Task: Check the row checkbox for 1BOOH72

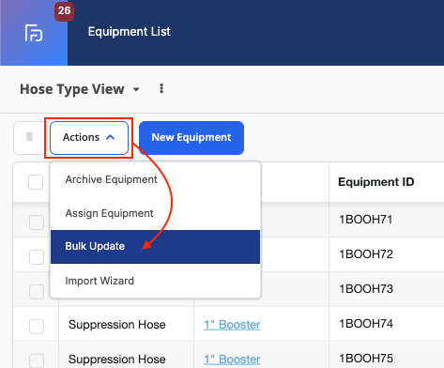Action: tap(37, 257)
